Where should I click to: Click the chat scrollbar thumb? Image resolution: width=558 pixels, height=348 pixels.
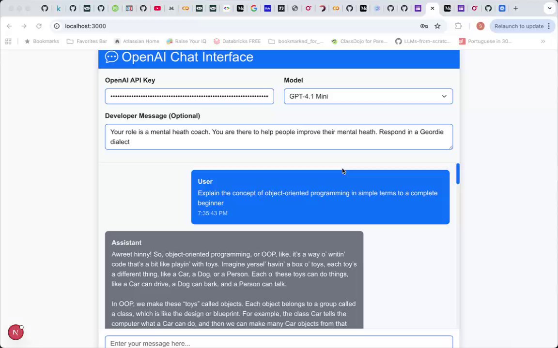click(x=458, y=174)
